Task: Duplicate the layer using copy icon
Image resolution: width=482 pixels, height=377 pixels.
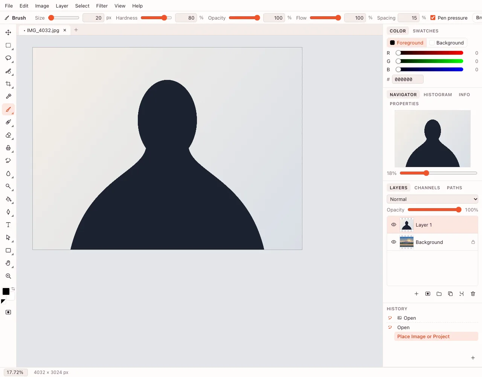Action: 450,294
